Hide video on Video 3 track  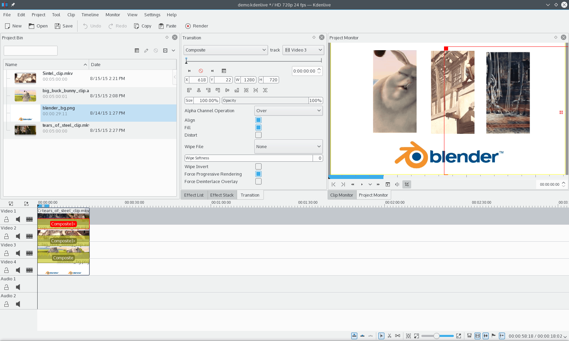point(29,253)
